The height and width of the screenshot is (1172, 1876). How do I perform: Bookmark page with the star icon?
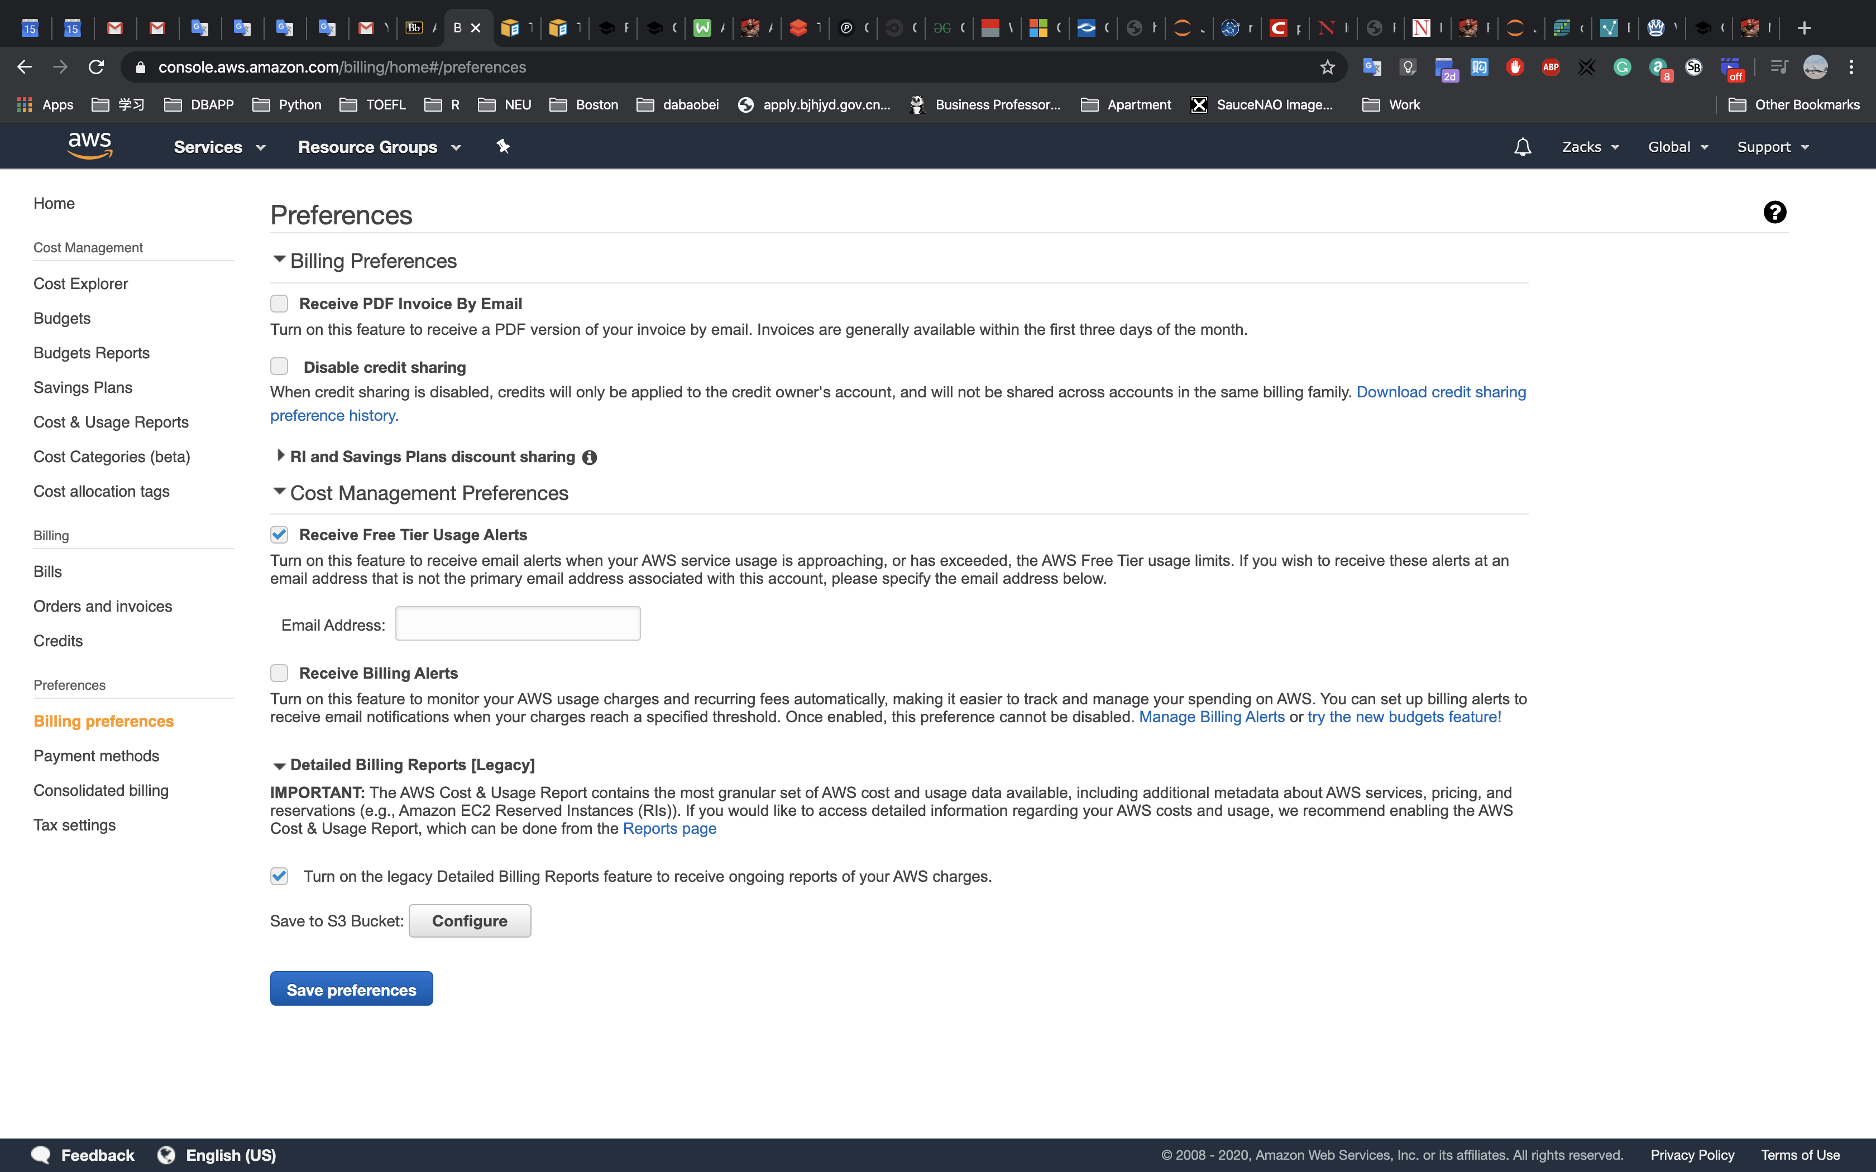coord(1327,68)
